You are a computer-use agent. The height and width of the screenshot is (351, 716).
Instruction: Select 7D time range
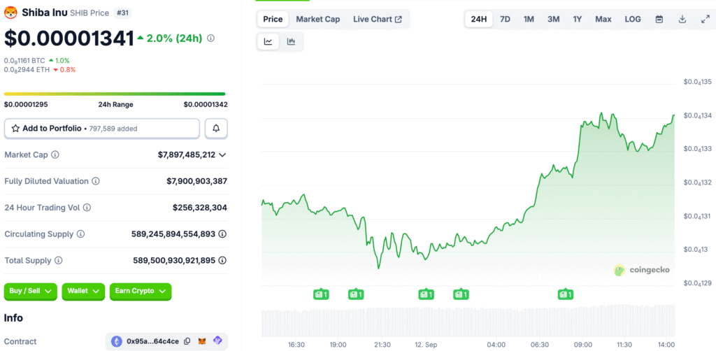(505, 19)
